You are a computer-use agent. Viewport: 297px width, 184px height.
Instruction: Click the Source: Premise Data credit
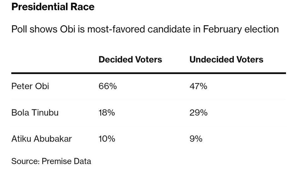click(51, 161)
